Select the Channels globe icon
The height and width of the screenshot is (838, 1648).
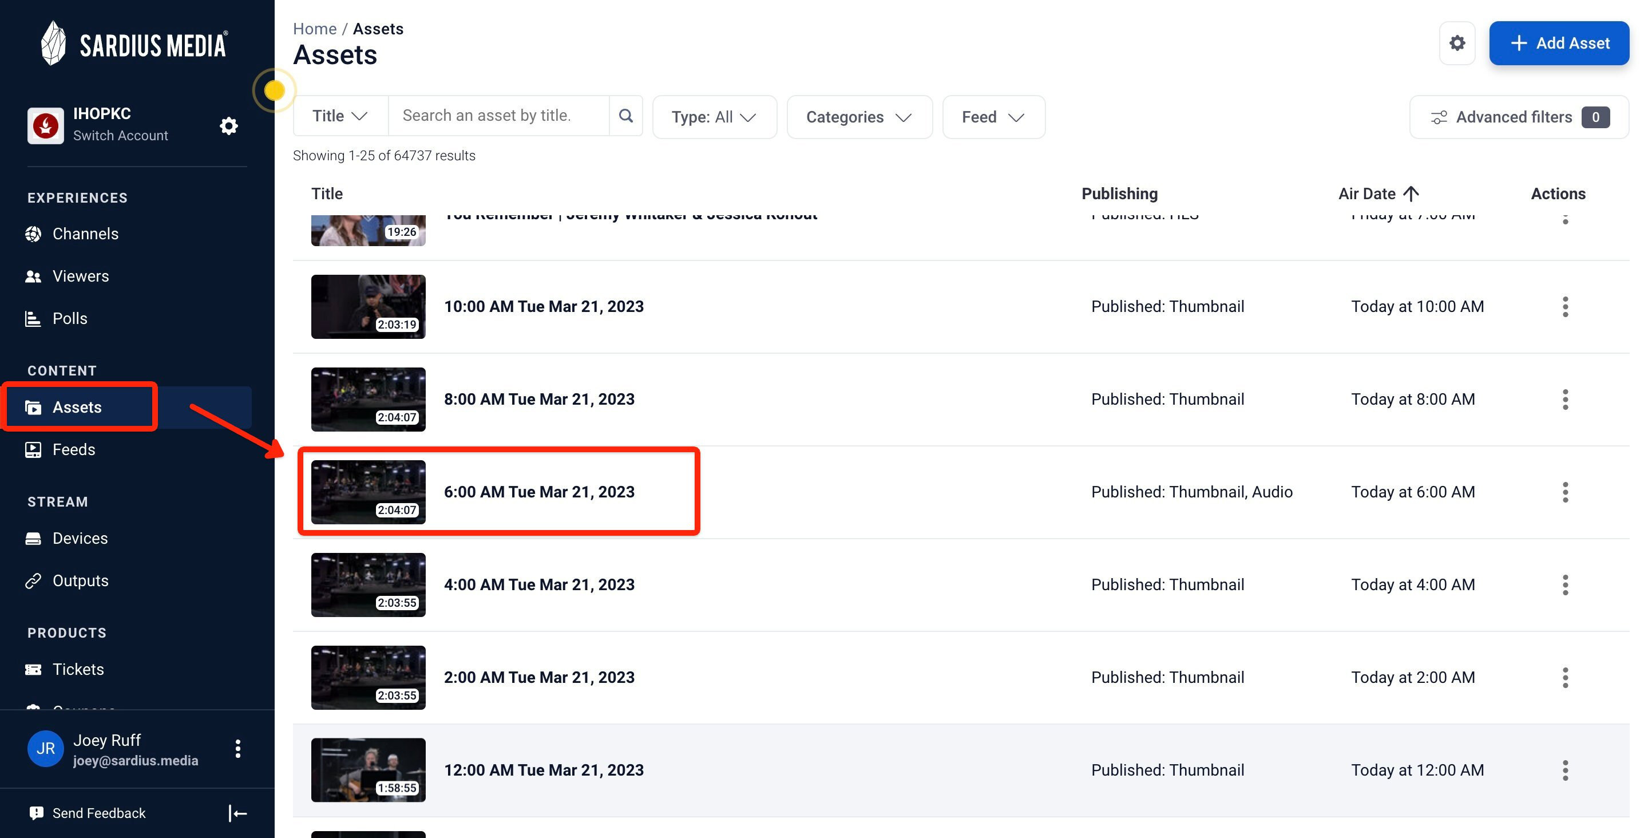click(x=34, y=234)
